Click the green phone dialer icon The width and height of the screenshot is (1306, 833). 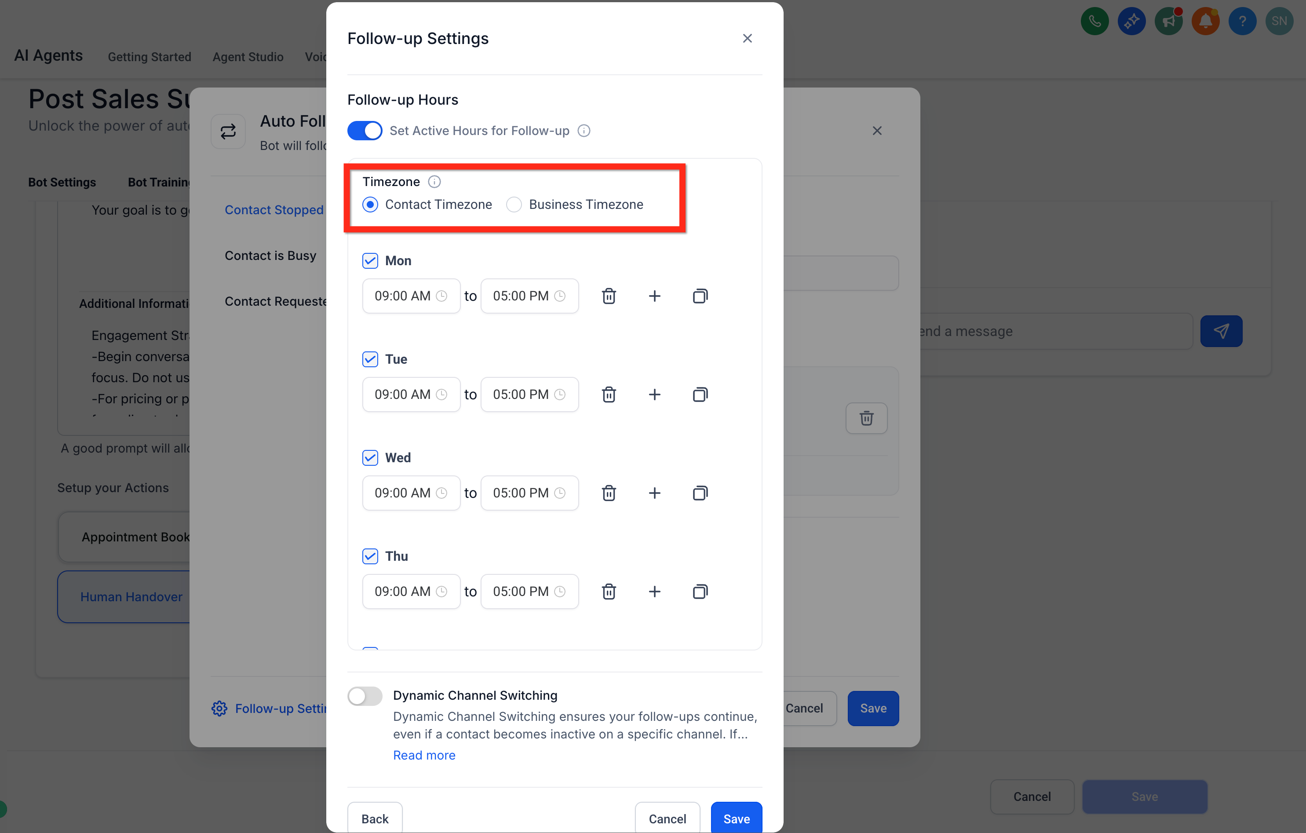[1094, 21]
